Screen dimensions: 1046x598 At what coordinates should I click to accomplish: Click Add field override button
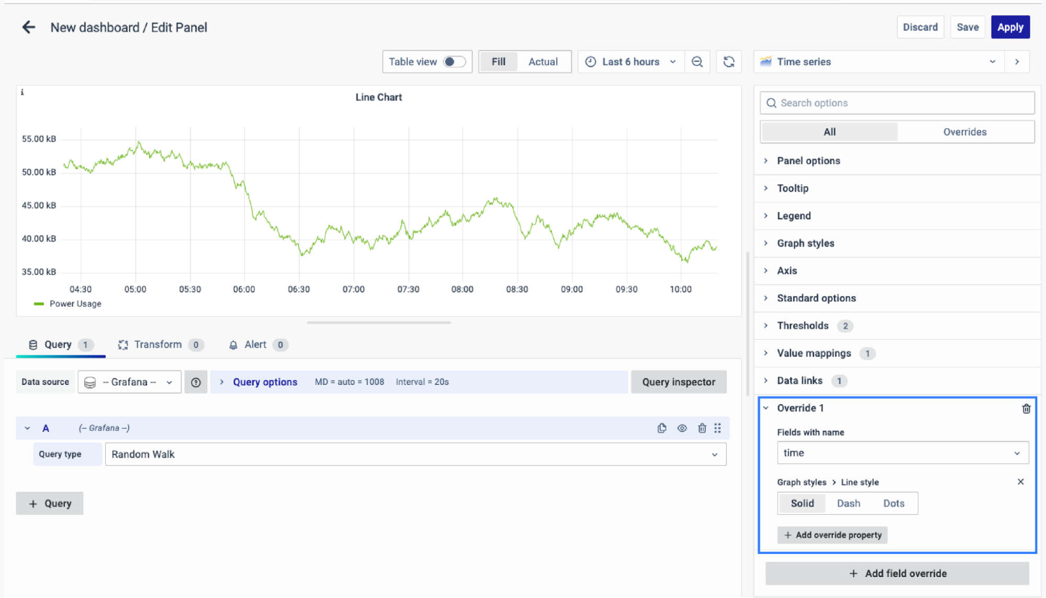point(897,573)
